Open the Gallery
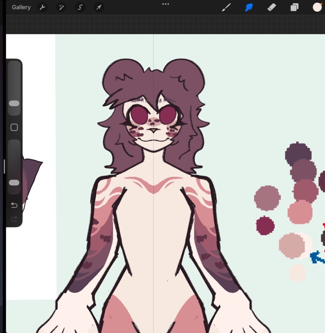This screenshot has width=325, height=333. click(21, 7)
